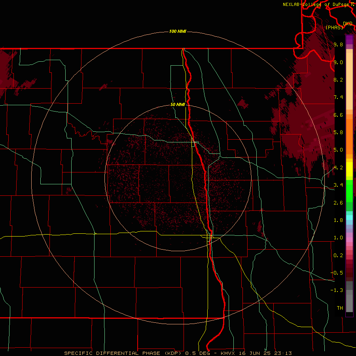Click the 9.0 scale value label
356x356 pixels.
coord(338,62)
